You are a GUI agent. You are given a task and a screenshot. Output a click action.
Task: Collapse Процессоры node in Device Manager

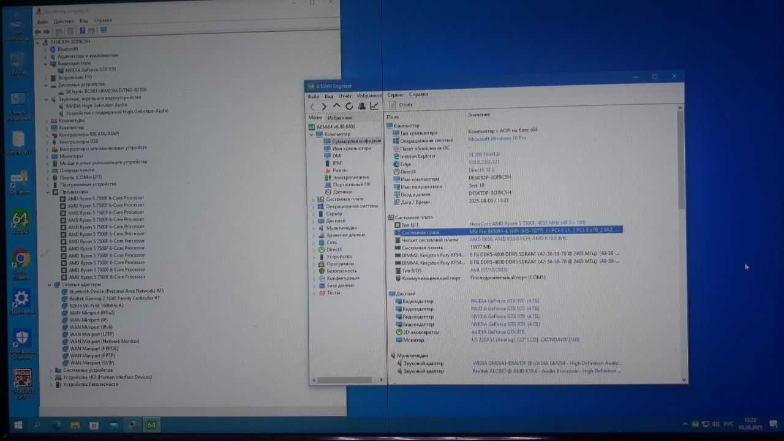pyautogui.click(x=47, y=192)
